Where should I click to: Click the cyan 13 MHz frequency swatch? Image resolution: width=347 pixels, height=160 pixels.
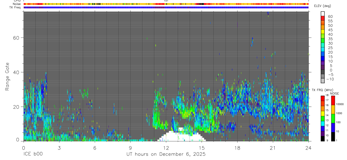322,123
